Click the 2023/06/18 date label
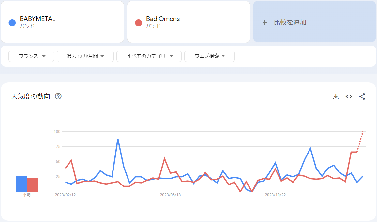The width and height of the screenshot is (377, 222). pos(170,195)
